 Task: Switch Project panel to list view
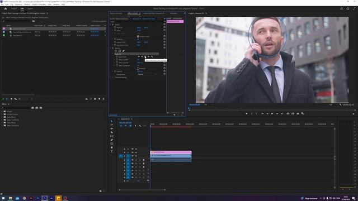click(x=7, y=99)
